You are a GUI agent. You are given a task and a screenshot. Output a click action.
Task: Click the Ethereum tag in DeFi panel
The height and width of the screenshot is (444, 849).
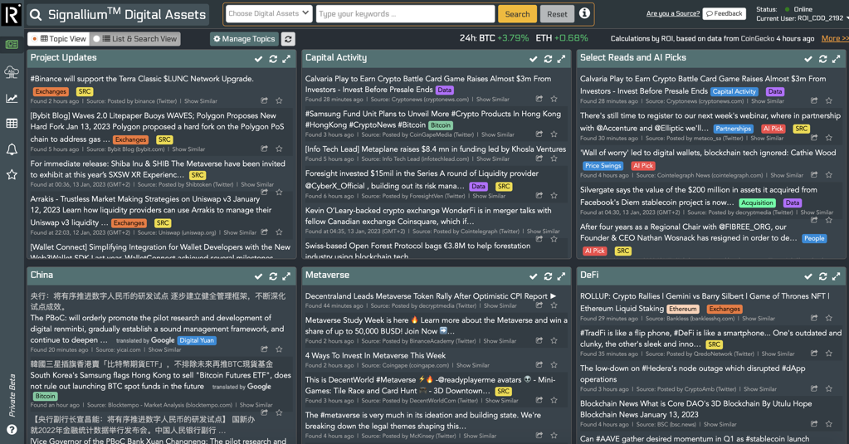point(683,309)
